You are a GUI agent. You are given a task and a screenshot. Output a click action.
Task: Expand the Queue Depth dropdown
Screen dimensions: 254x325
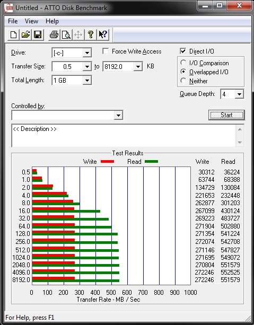[x=239, y=94]
